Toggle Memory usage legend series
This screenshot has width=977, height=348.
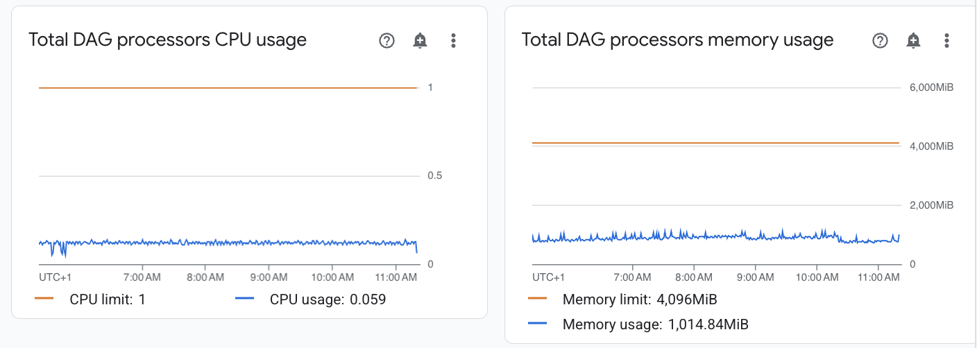point(638,324)
